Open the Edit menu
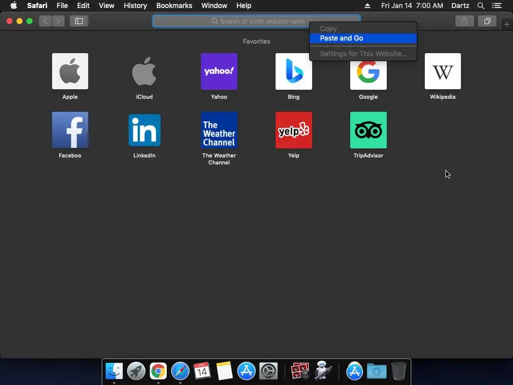The image size is (513, 385). tap(83, 6)
